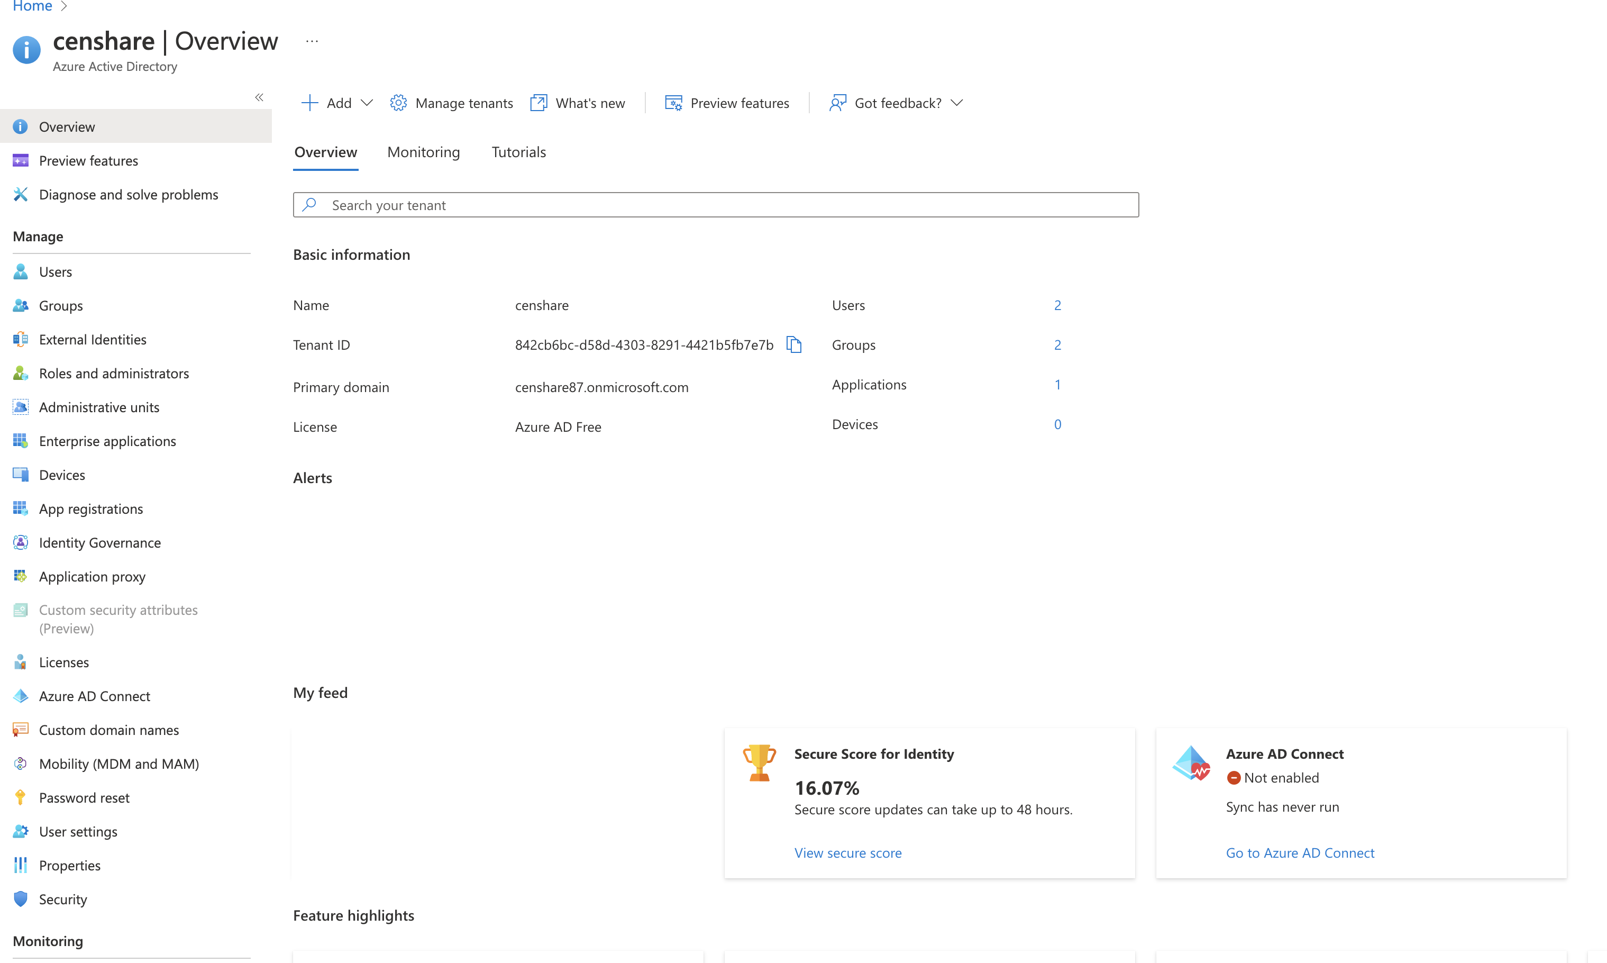1607x963 pixels.
Task: Click the View secure score link
Action: coord(847,853)
